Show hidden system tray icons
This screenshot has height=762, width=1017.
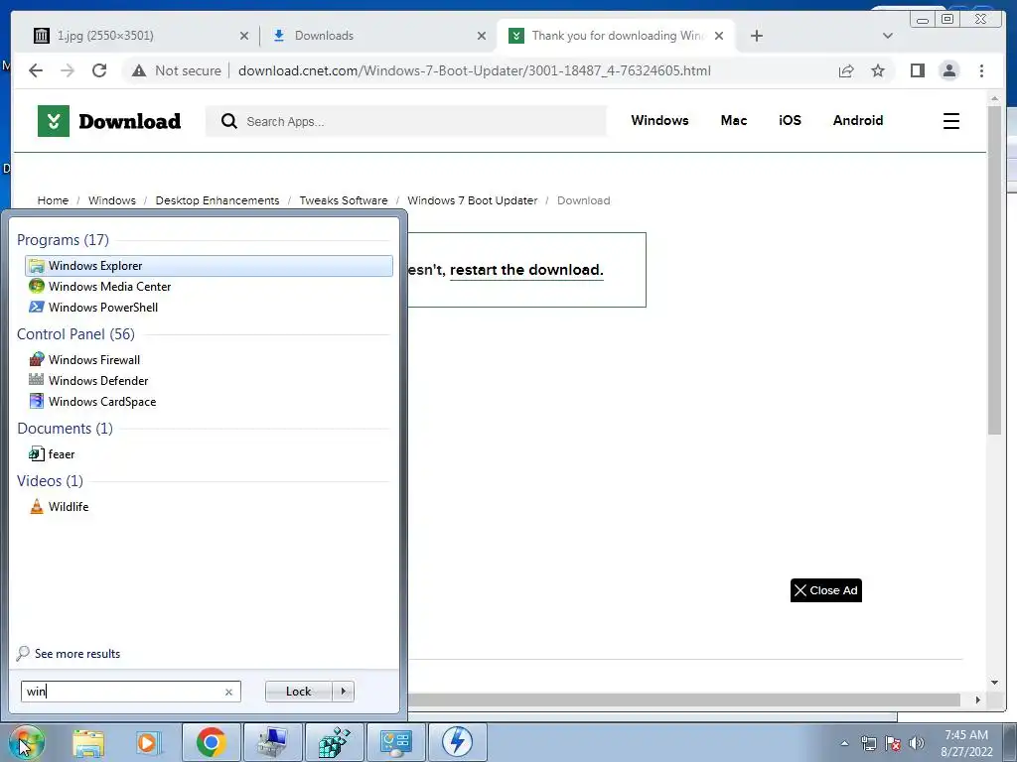pyautogui.click(x=844, y=743)
